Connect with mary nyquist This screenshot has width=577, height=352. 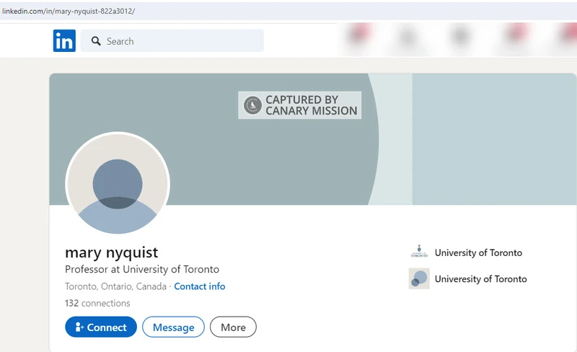101,327
